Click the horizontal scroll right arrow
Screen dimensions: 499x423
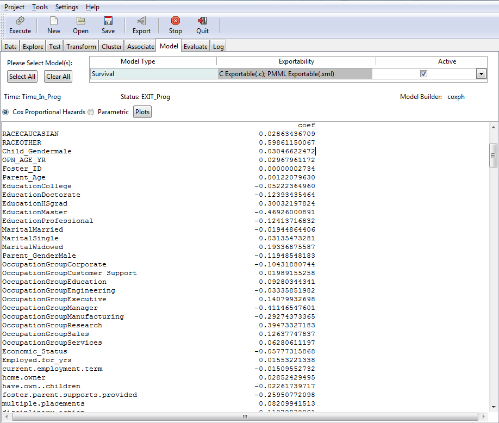pyautogui.click(x=484, y=416)
